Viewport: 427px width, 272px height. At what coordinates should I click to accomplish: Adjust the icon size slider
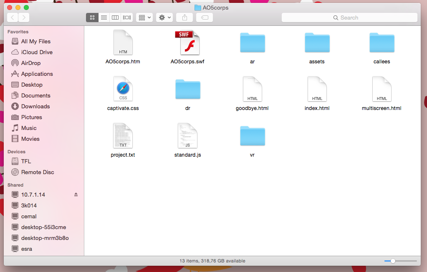(x=393, y=261)
